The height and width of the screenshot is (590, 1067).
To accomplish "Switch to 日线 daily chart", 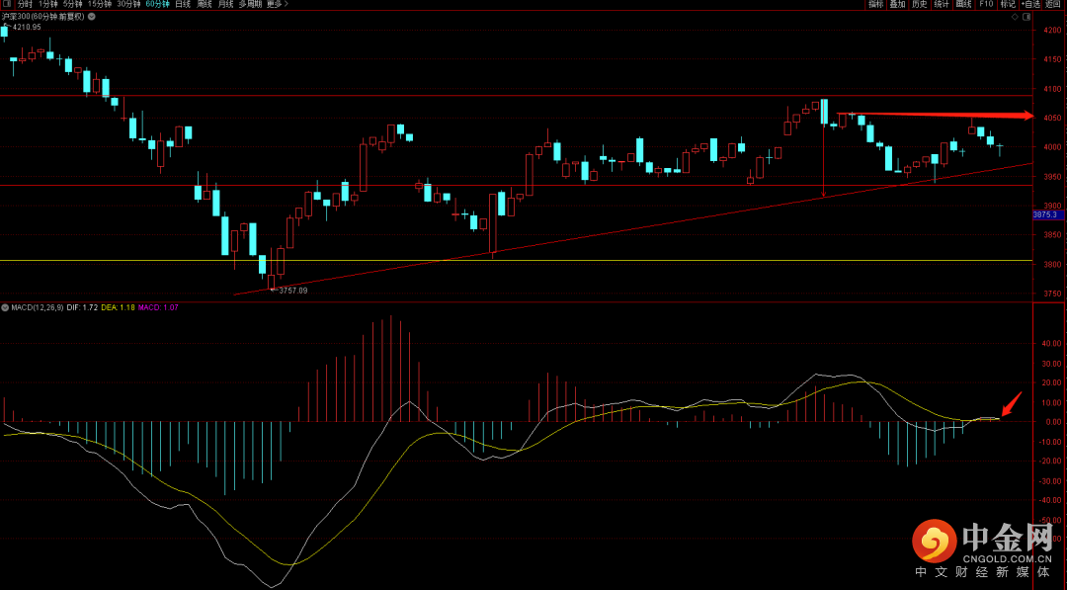I will pos(183,4).
